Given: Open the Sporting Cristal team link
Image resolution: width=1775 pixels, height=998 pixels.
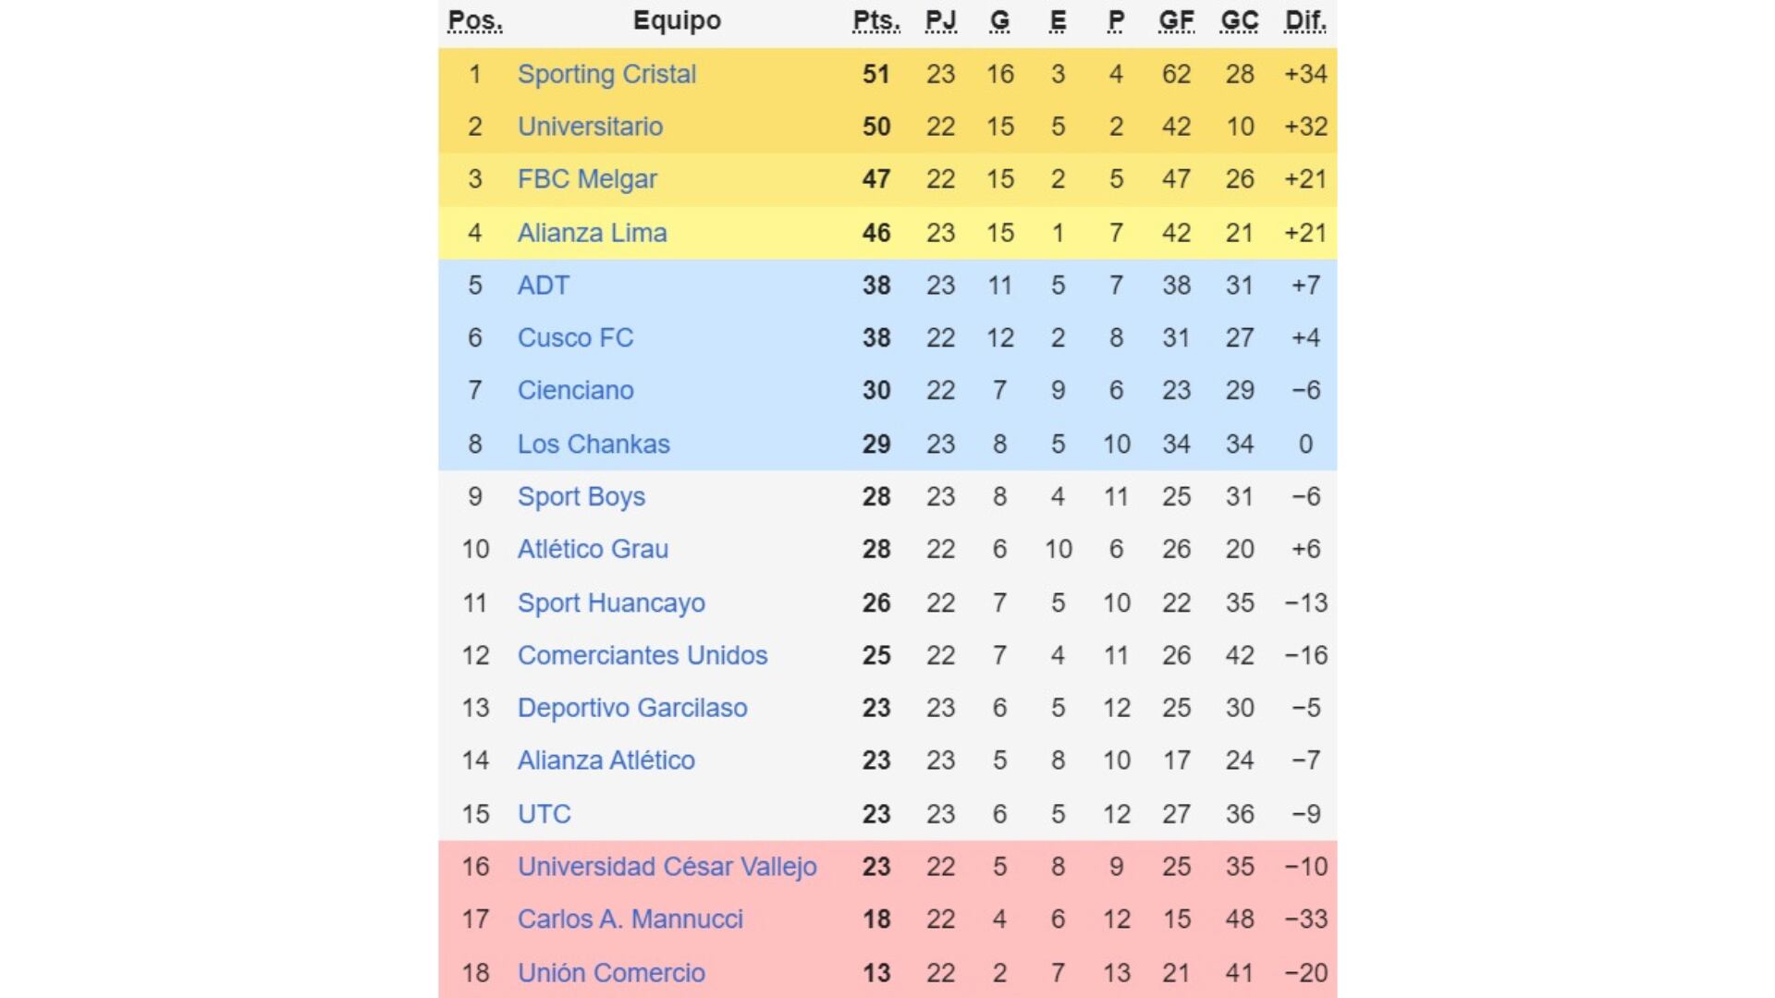Looking at the screenshot, I should coord(606,74).
